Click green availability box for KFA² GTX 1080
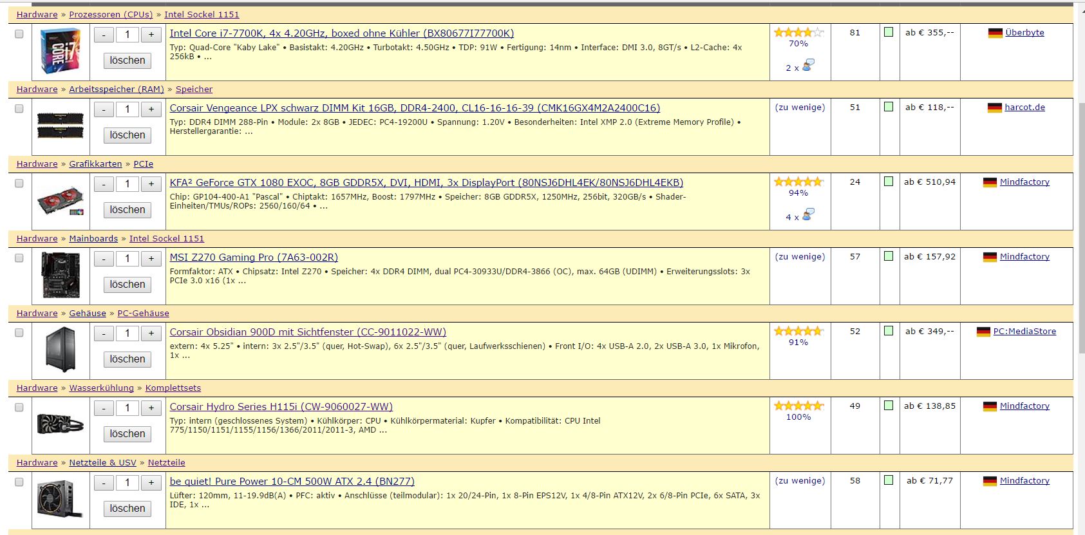This screenshot has width=1085, height=535. (x=889, y=182)
